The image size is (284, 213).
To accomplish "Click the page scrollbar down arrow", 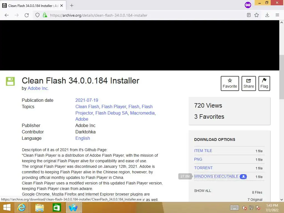I will point(282,200).
